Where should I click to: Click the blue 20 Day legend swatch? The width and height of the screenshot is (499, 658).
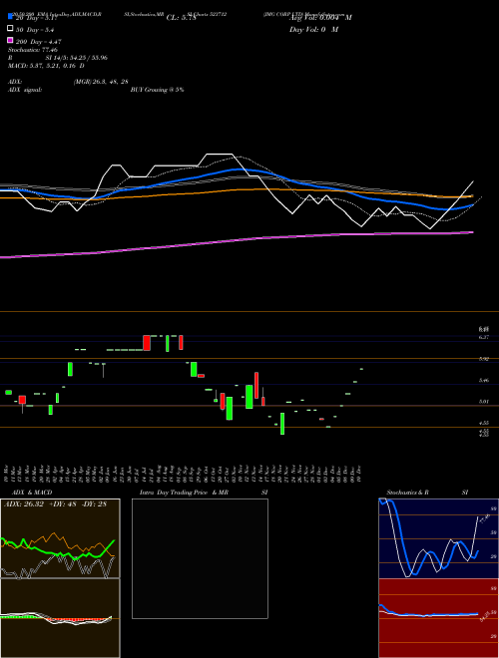[x=11, y=17]
